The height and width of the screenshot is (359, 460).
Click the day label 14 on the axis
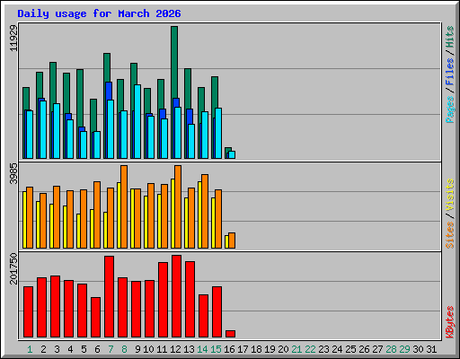tap(202, 349)
